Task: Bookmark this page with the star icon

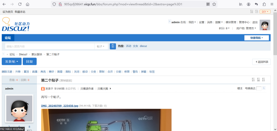Action: pos(214,4)
